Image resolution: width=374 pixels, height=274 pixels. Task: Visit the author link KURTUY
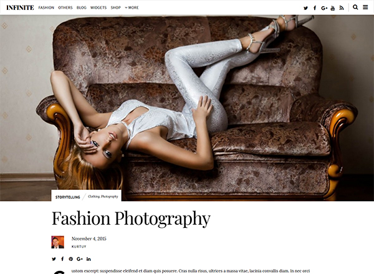coord(79,247)
